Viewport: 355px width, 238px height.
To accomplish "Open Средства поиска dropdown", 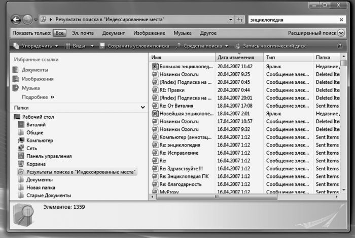I will (x=202, y=46).
